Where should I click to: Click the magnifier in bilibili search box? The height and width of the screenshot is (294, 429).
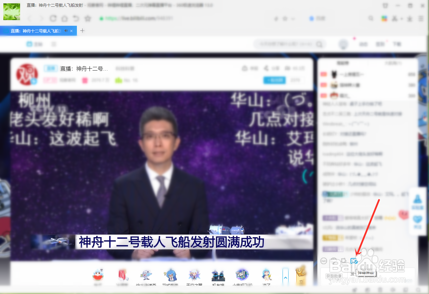coord(320,44)
